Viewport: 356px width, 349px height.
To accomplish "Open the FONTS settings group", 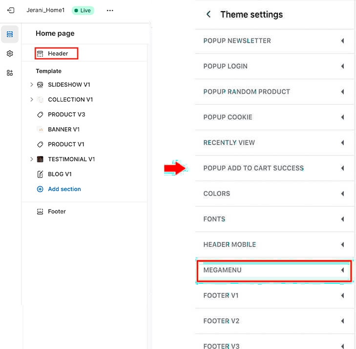I will click(274, 219).
